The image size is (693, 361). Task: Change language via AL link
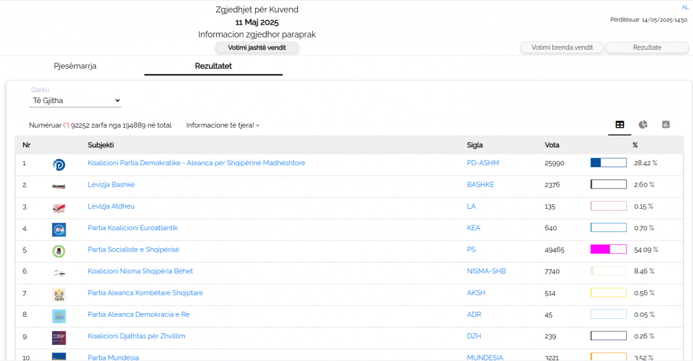point(685,7)
